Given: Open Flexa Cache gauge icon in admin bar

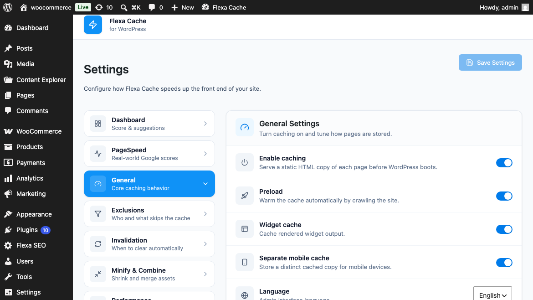Looking at the screenshot, I should pyautogui.click(x=205, y=7).
